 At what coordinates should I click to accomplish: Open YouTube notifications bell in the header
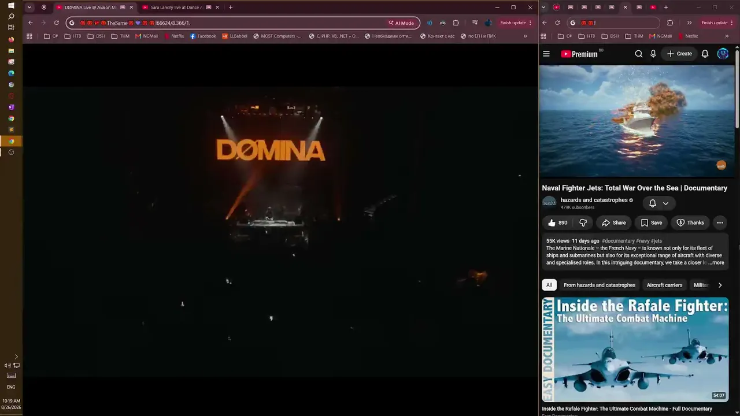click(x=705, y=54)
